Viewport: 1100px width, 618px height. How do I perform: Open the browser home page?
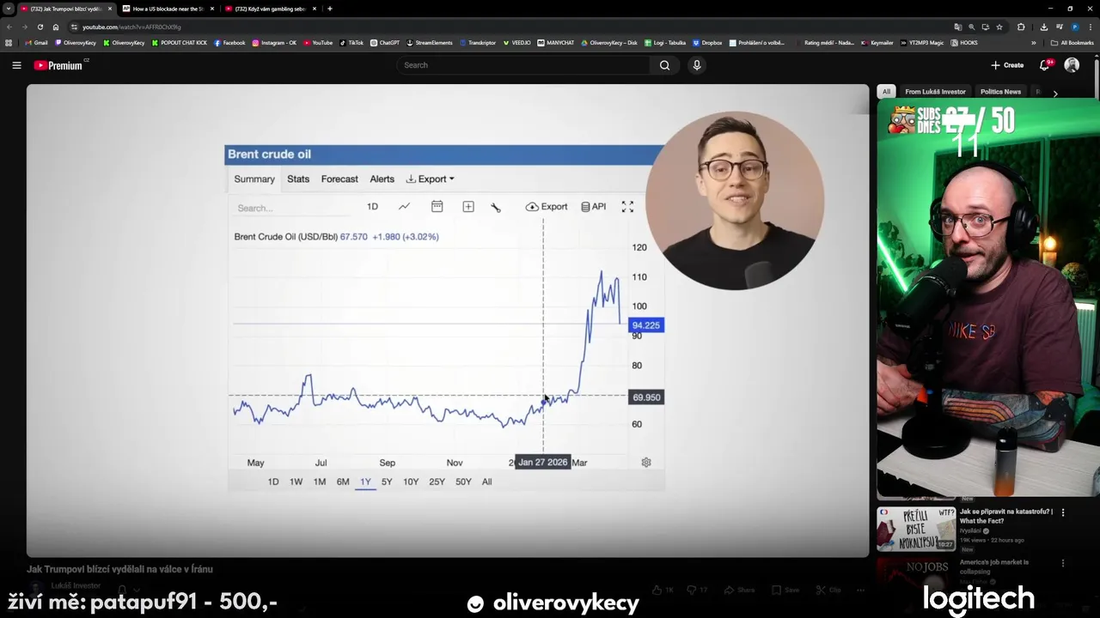[x=56, y=27]
